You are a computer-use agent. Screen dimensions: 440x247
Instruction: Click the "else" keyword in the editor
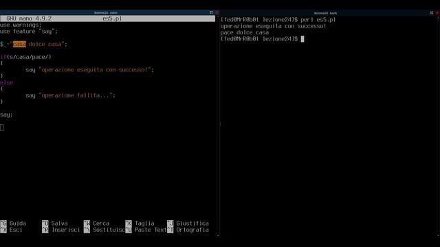(x=6, y=82)
